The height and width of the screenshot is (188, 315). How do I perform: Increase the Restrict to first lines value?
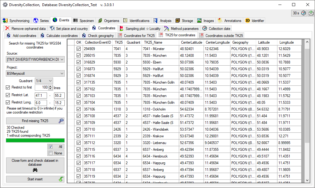(50, 86)
